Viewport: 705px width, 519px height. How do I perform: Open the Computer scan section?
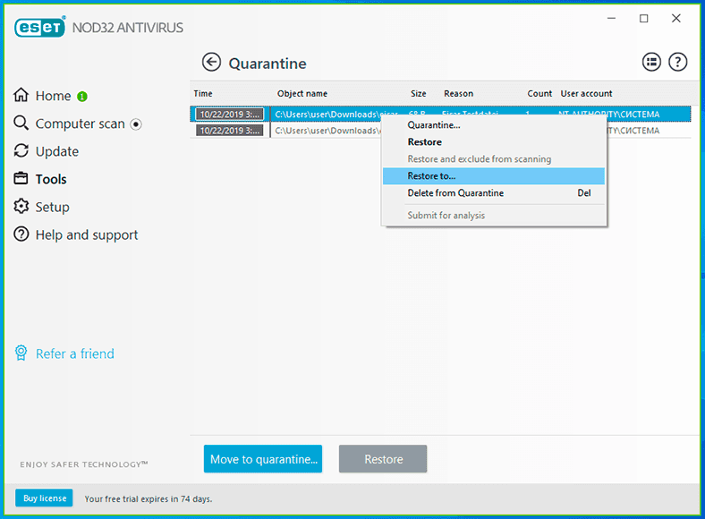tap(80, 123)
